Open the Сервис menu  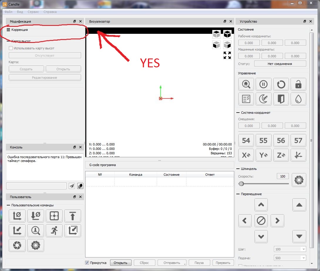[x=33, y=12]
